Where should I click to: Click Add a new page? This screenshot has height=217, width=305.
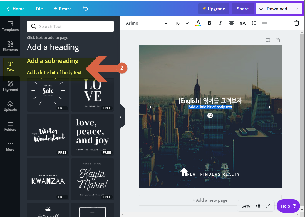(210, 200)
